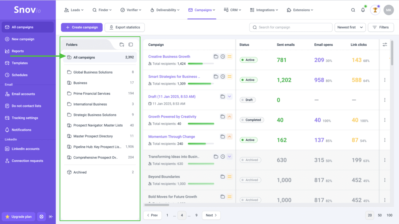
Task: Collapse the Folders panel with the panel icon
Action: point(131,45)
